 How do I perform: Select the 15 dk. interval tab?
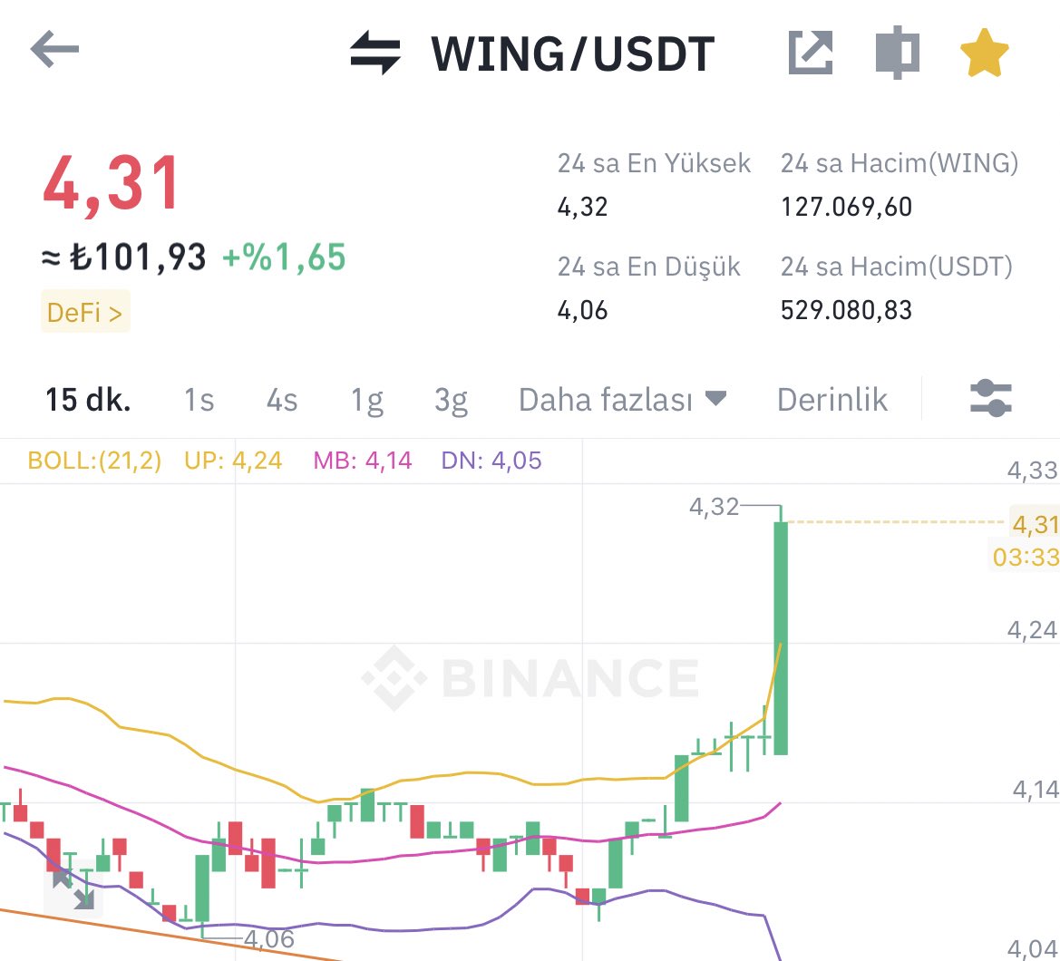pyautogui.click(x=88, y=400)
